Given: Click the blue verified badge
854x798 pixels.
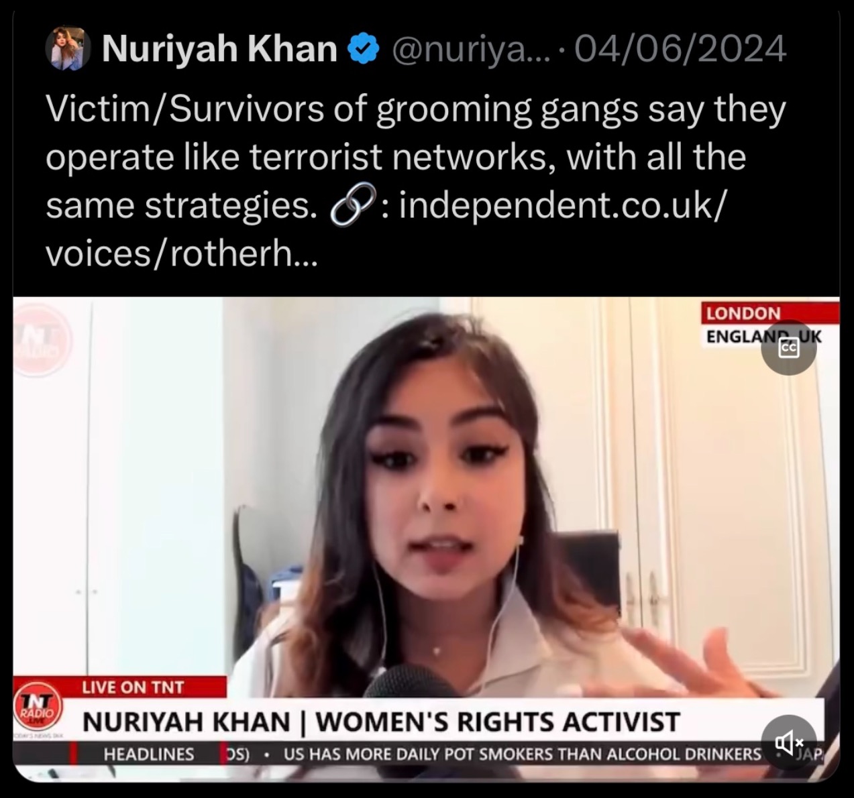Looking at the screenshot, I should click(363, 49).
